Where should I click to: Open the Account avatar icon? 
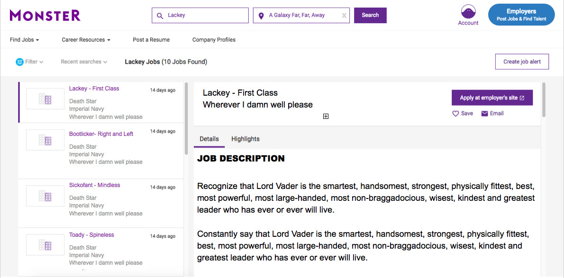click(468, 12)
